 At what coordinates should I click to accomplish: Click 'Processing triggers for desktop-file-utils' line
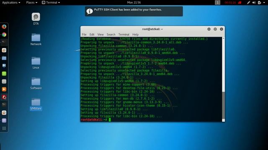coord(129,88)
